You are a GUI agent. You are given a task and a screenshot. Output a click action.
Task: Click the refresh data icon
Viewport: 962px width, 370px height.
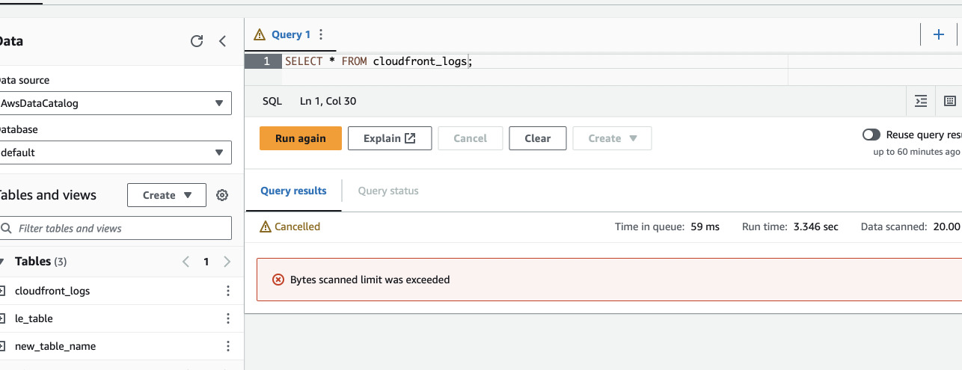197,41
